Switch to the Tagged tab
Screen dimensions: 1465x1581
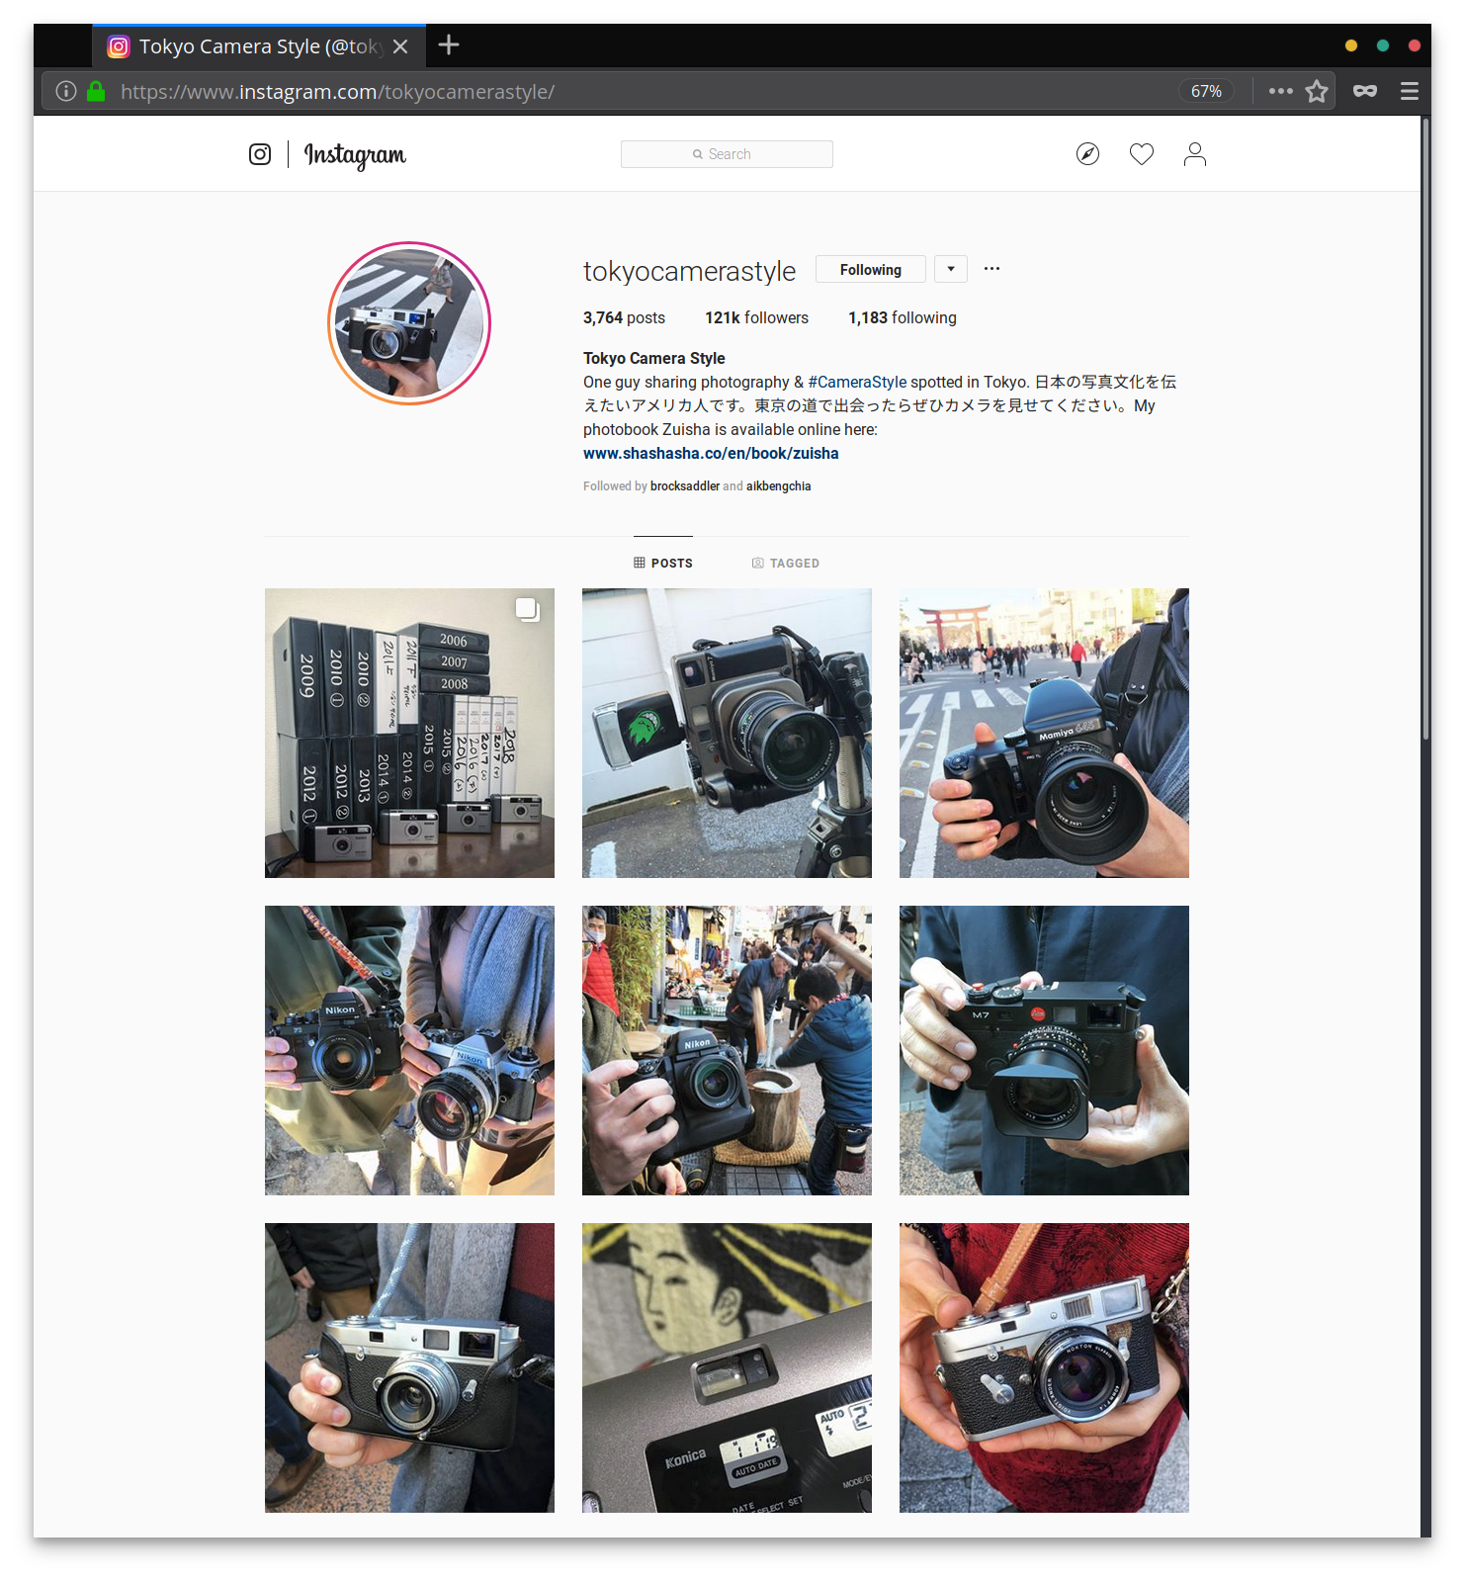(x=786, y=563)
